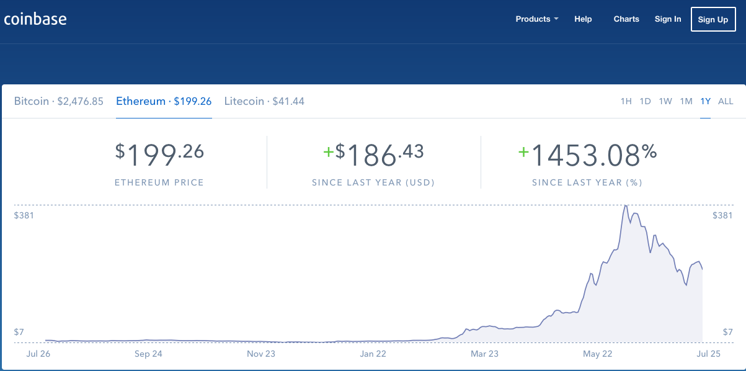Set chart range to 1D
The image size is (746, 371).
646,101
